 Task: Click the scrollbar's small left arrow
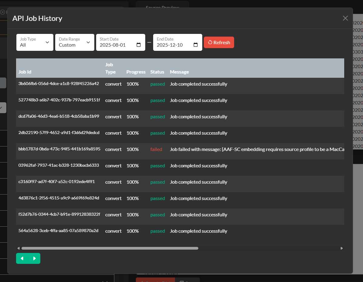point(18,248)
